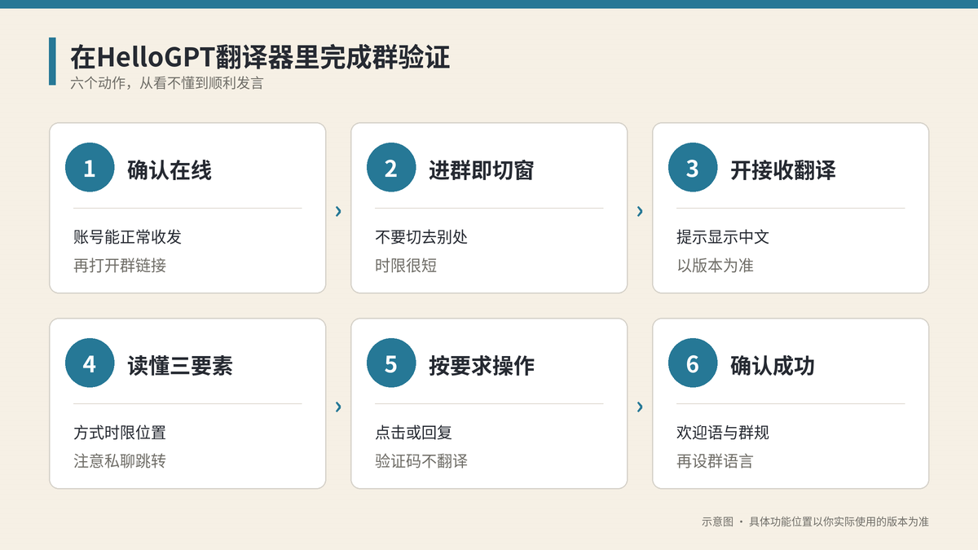Select the number 4 circle badge

90,363
